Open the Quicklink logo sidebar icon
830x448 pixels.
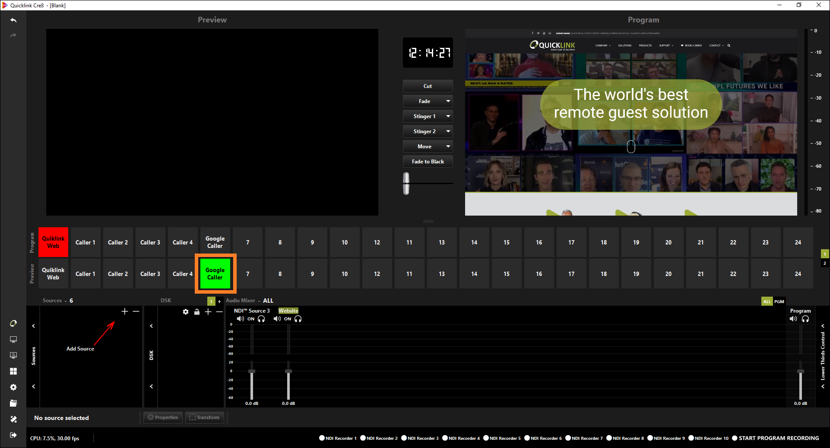coord(13,323)
